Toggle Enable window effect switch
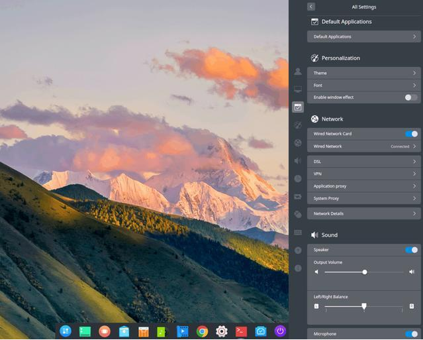423x340 pixels. [x=411, y=97]
